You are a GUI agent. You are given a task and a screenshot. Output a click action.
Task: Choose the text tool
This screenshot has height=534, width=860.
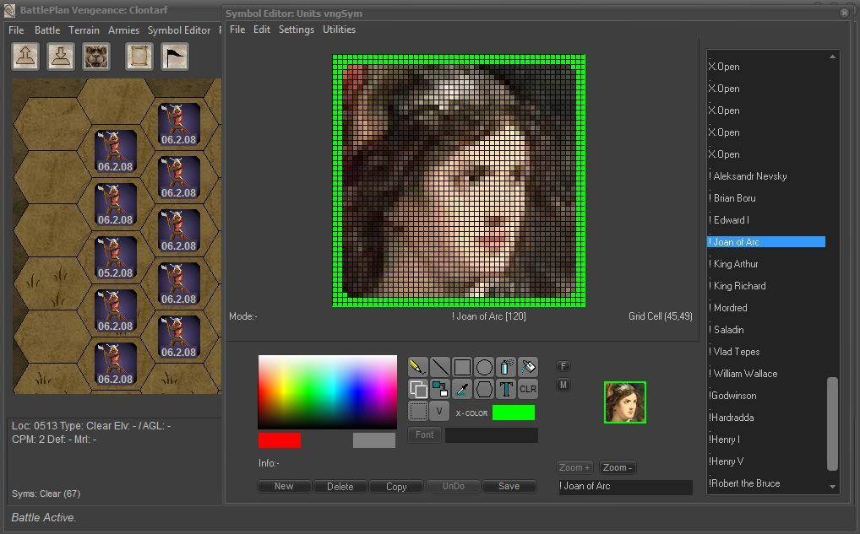[x=506, y=389]
